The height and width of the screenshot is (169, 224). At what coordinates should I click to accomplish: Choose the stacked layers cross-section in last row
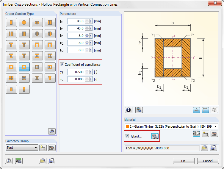click(24, 89)
